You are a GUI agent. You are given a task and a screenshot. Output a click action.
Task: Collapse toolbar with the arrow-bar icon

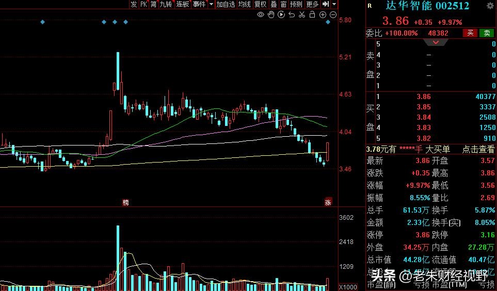326,4
